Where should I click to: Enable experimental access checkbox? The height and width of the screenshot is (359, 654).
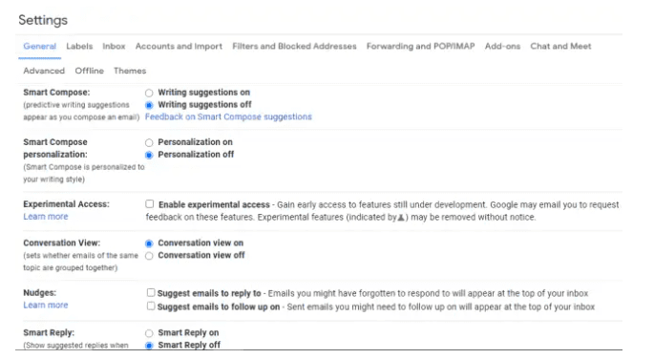click(149, 204)
